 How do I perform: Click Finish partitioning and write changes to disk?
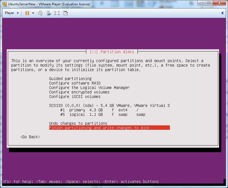(109, 128)
